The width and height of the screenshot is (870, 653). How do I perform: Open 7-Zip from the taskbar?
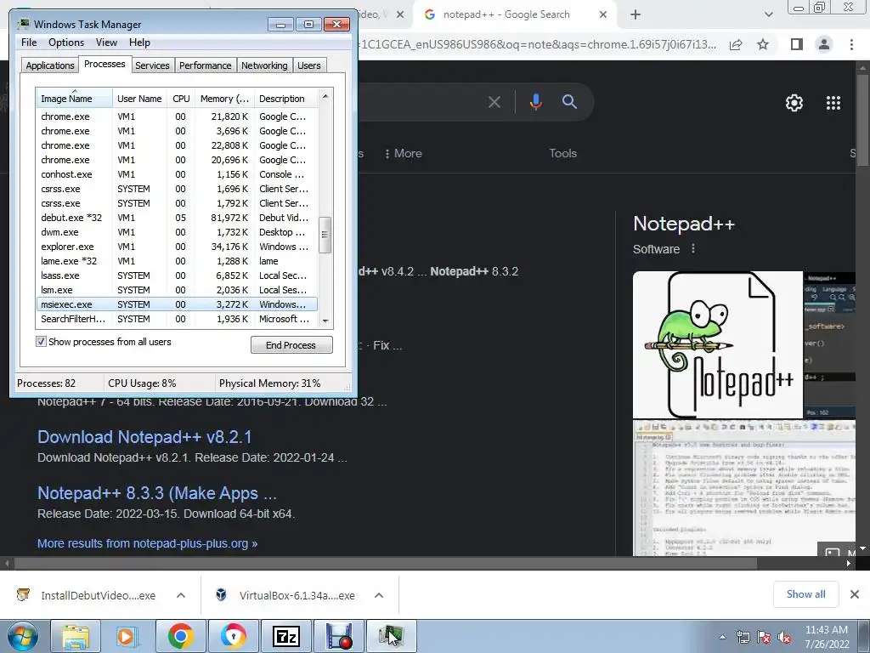pyautogui.click(x=287, y=637)
